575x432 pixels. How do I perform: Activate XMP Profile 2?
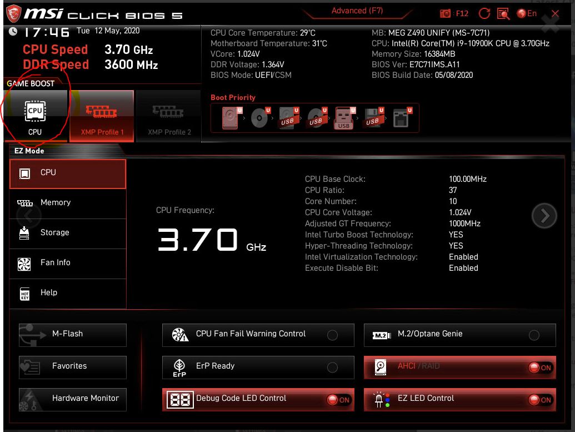click(169, 116)
